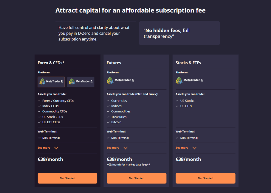Image resolution: width=271 pixels, height=193 pixels.
Task: Check the MT5 Terminal item under Forex Web Terminal
Action: point(39,138)
